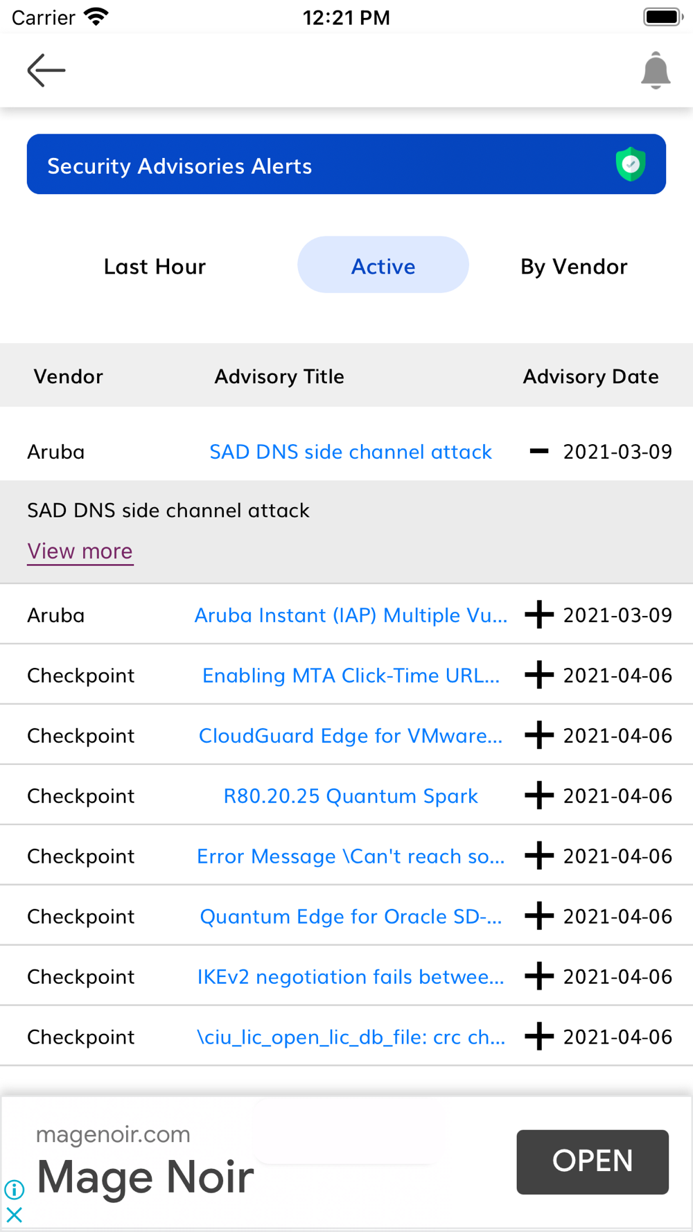Expand Enabling MTA Click-Time URL row

[539, 675]
